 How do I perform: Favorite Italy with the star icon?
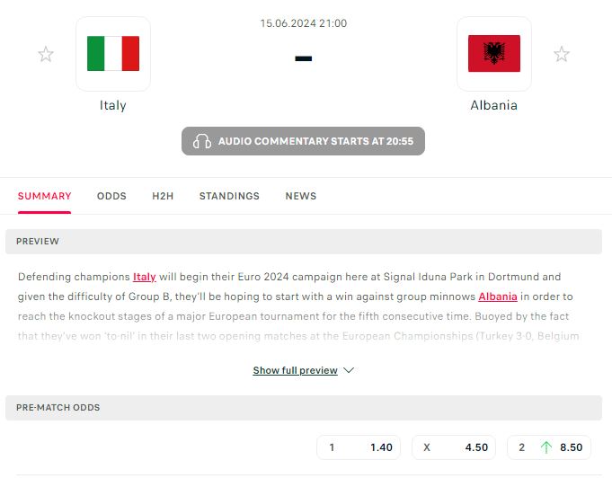pos(46,55)
